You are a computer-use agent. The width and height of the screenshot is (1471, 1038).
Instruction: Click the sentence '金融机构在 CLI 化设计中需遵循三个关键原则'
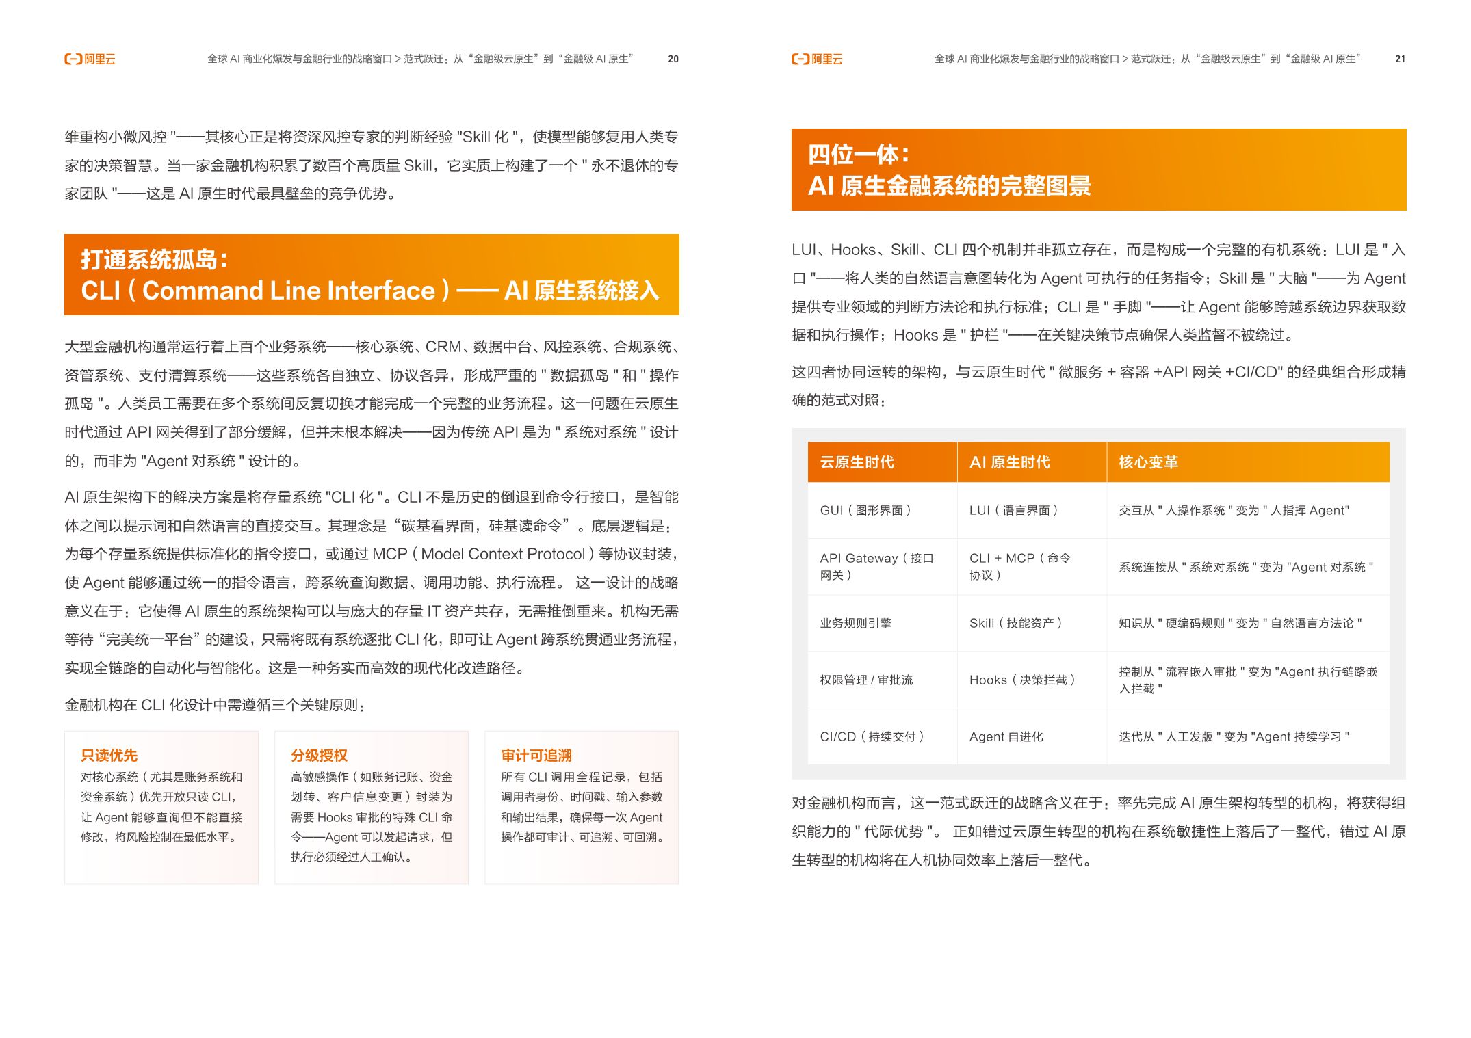(x=215, y=705)
